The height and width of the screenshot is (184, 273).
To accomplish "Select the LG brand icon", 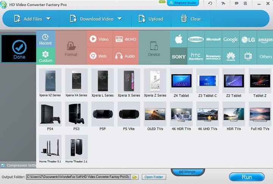I will pyautogui.click(x=248, y=39).
